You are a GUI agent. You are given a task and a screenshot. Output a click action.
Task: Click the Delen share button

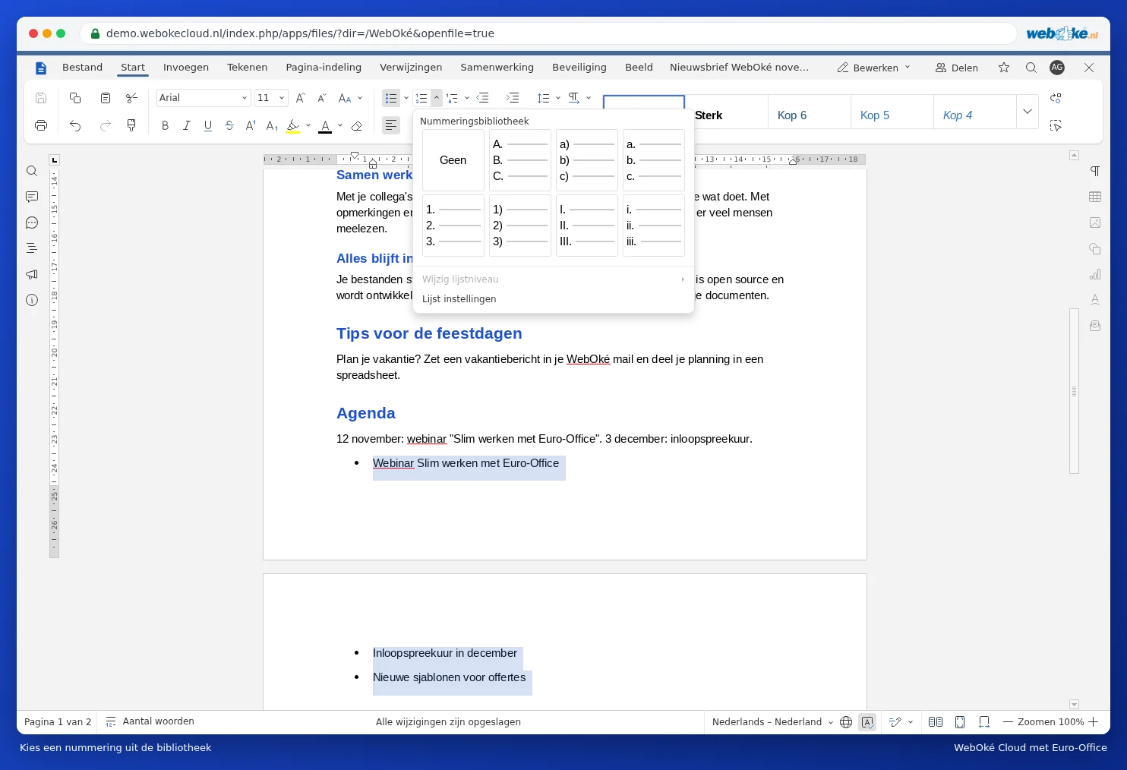click(957, 68)
